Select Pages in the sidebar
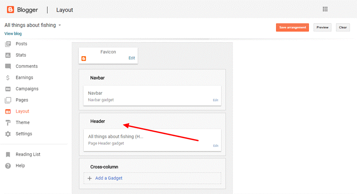Image resolution: width=357 pixels, height=194 pixels. (22, 100)
